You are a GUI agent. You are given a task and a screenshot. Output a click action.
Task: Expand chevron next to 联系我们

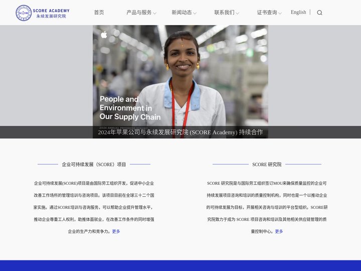coord(237,14)
